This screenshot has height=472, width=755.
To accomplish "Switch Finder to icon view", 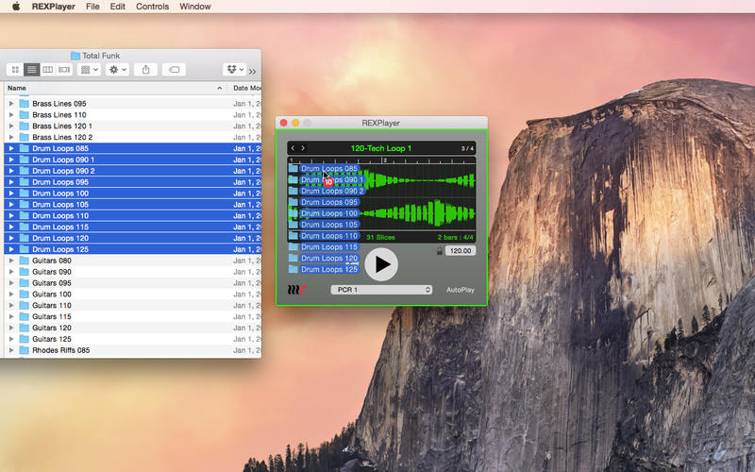I will (x=15, y=70).
